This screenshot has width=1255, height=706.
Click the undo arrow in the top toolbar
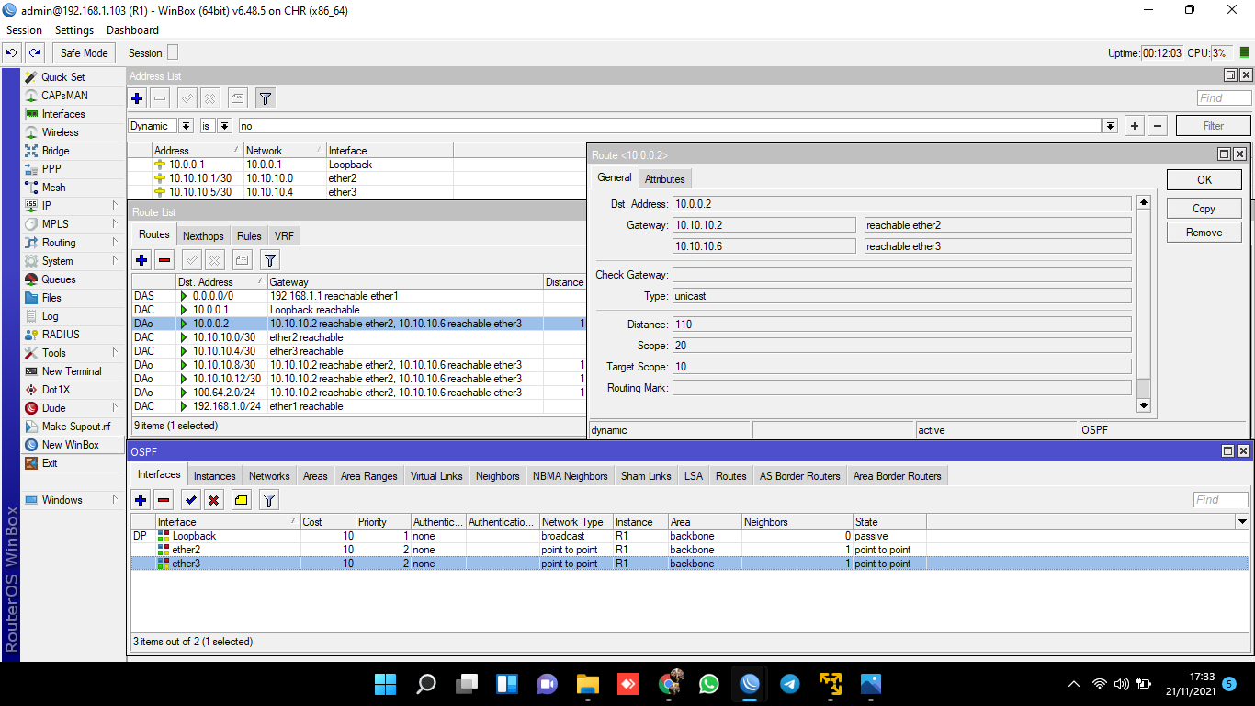click(x=13, y=53)
